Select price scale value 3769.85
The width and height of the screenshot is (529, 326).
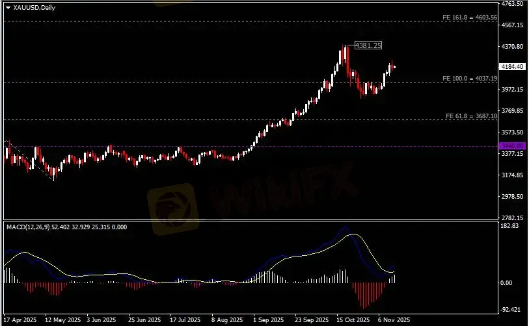[512, 111]
